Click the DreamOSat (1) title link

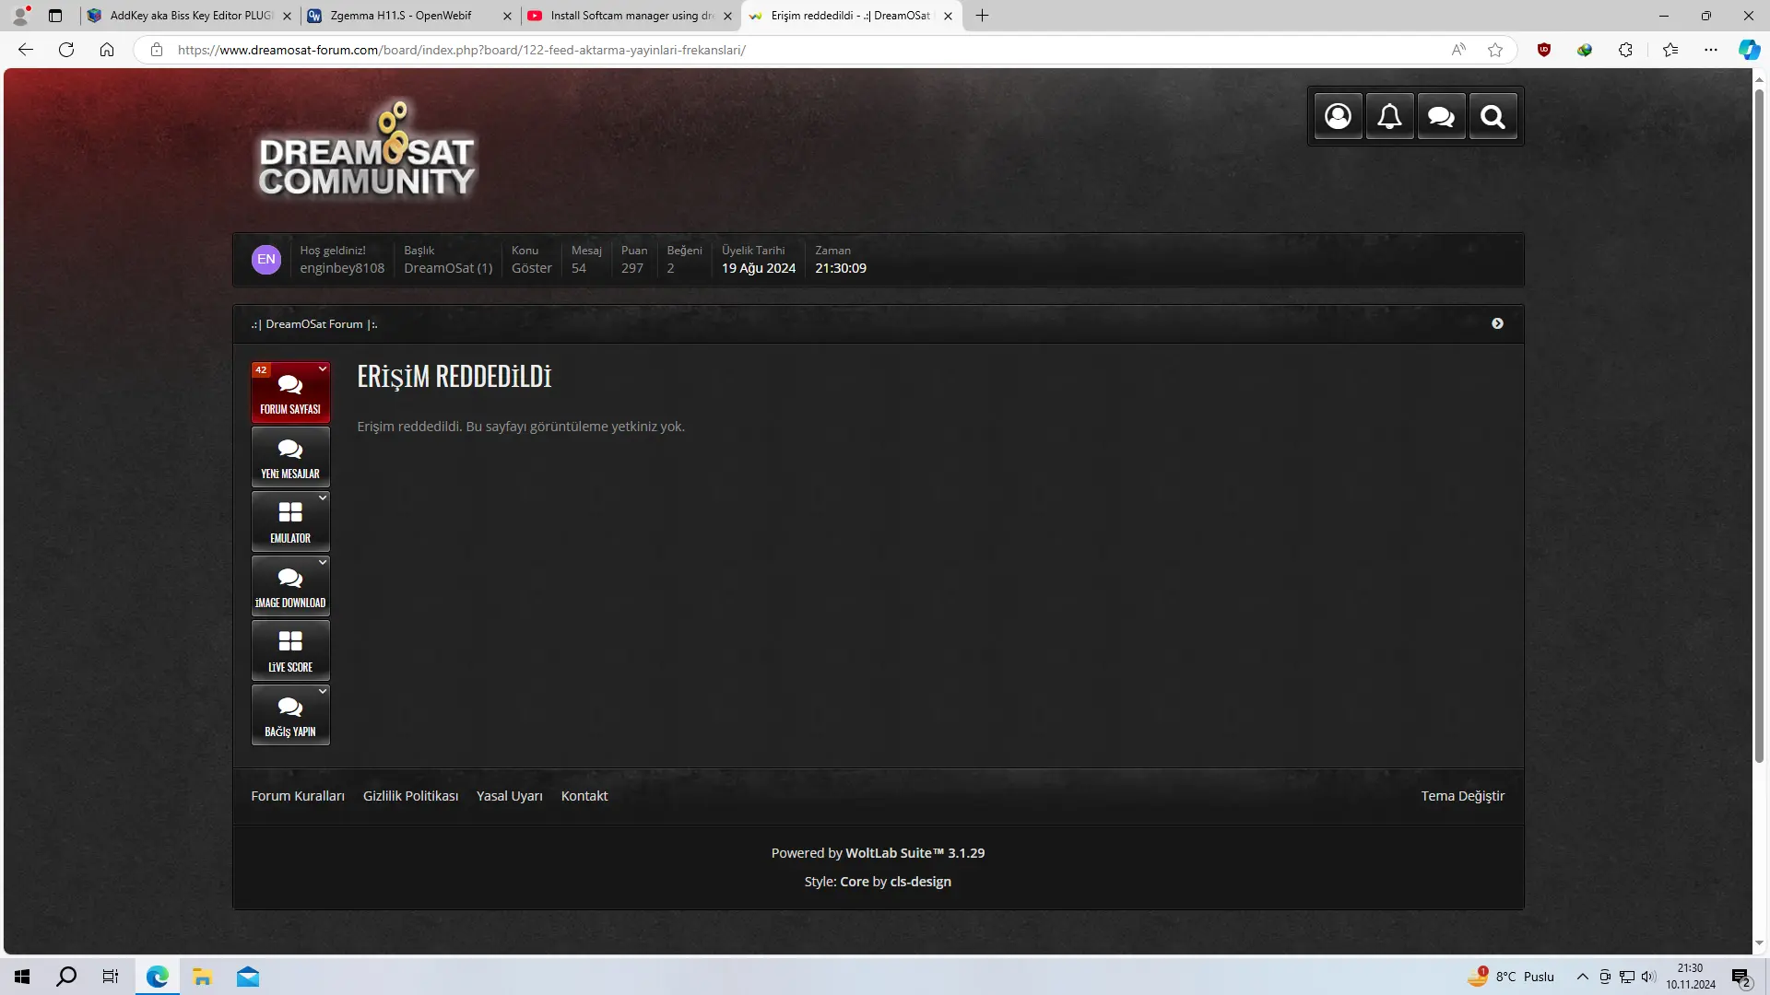pyautogui.click(x=448, y=268)
